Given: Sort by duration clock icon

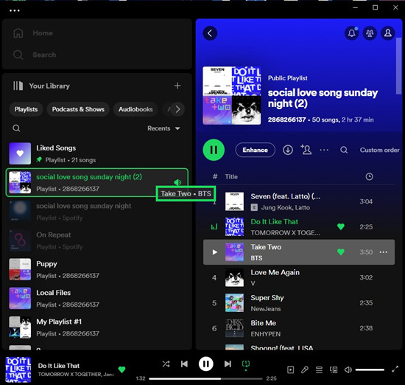Looking at the screenshot, I should 370,177.
